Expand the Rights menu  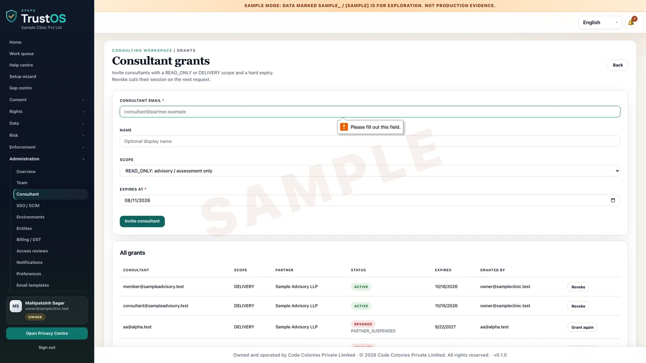tap(47, 112)
